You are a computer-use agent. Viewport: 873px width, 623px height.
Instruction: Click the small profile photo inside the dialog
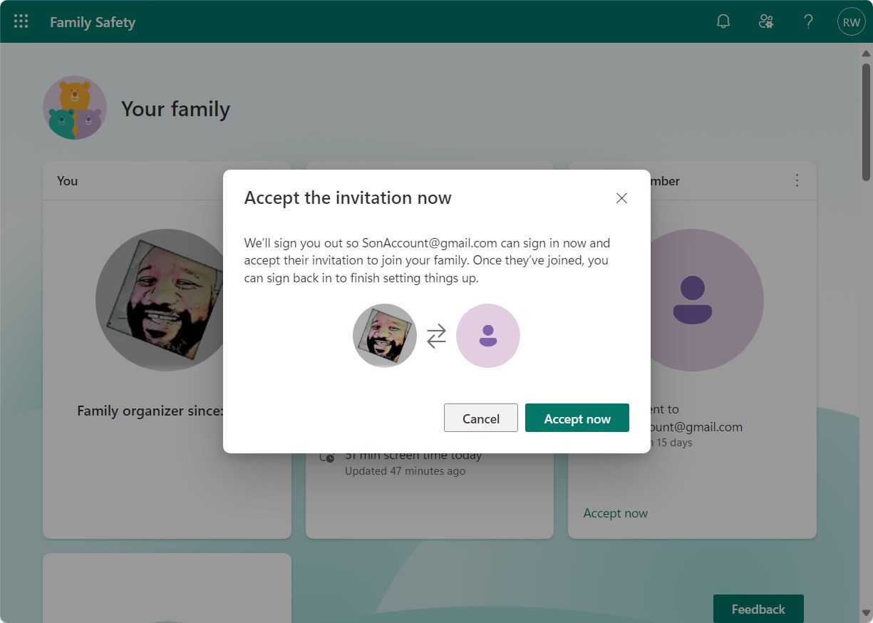point(384,335)
